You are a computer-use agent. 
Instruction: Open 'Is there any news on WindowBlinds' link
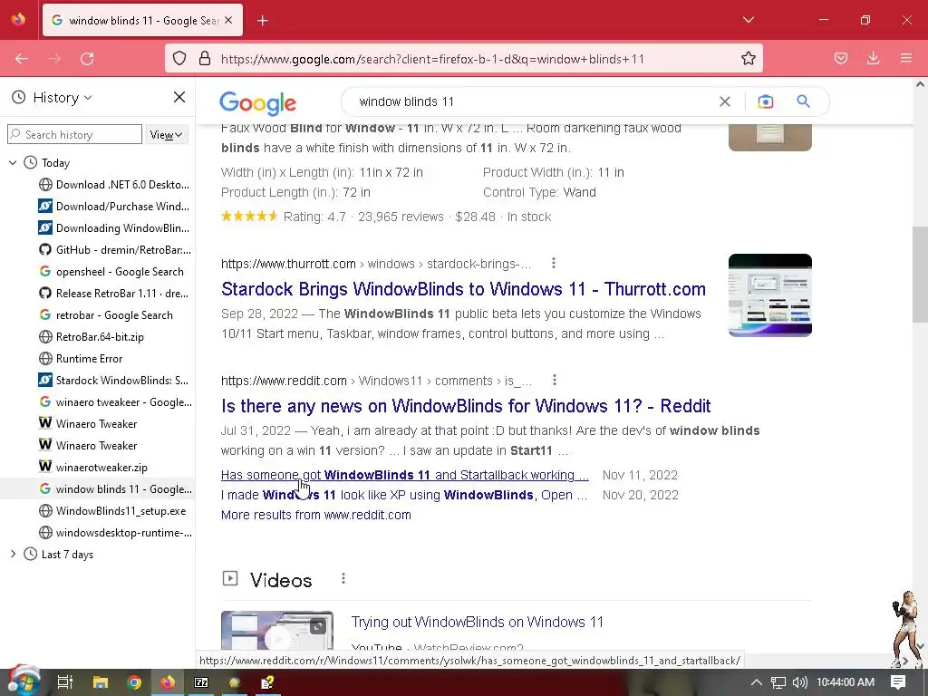coord(466,406)
